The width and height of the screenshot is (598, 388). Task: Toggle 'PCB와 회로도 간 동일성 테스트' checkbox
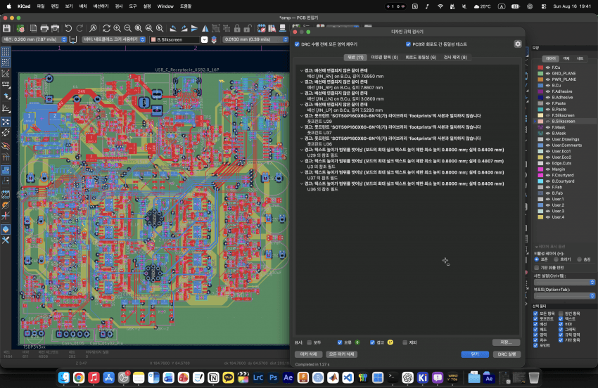point(408,44)
